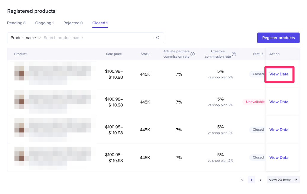Go to next page arrow
Screen dimensions: 307x194
pos(261,180)
